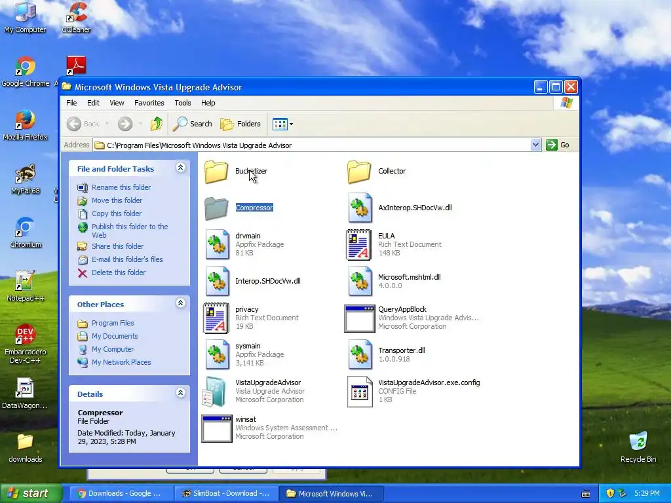Collapse the Other Places panel

[x=181, y=303]
